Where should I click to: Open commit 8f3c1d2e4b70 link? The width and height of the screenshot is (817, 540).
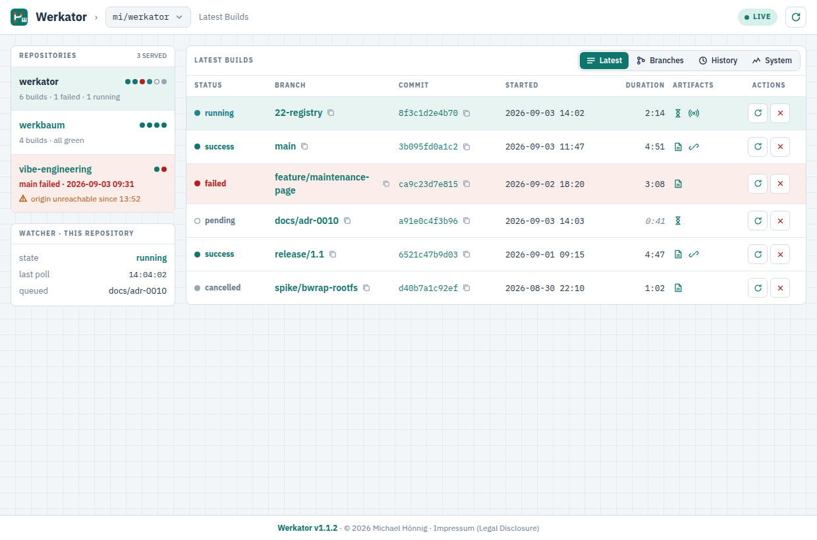tap(428, 113)
